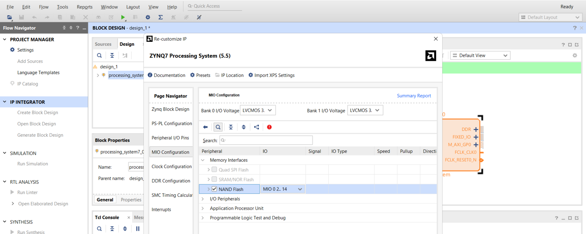Viewport: 586px width, 234px height.
Task: Click the Presets button
Action: click(200, 75)
